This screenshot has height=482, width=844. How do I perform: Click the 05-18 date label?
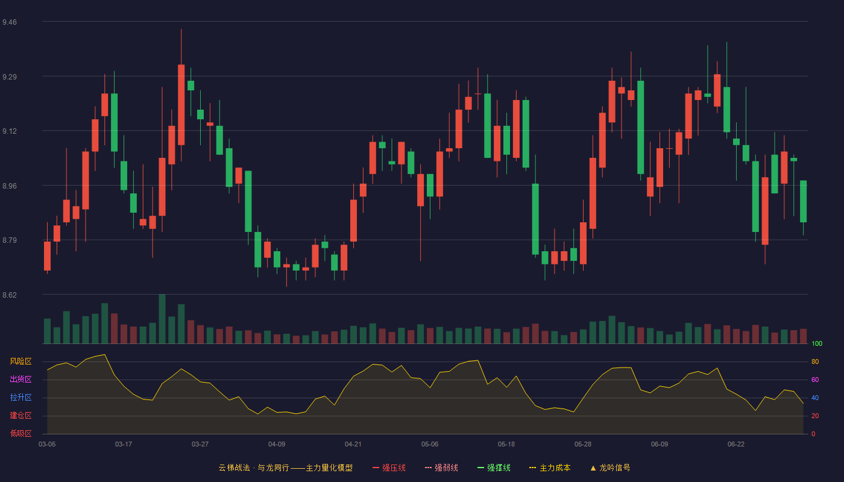[x=506, y=444]
